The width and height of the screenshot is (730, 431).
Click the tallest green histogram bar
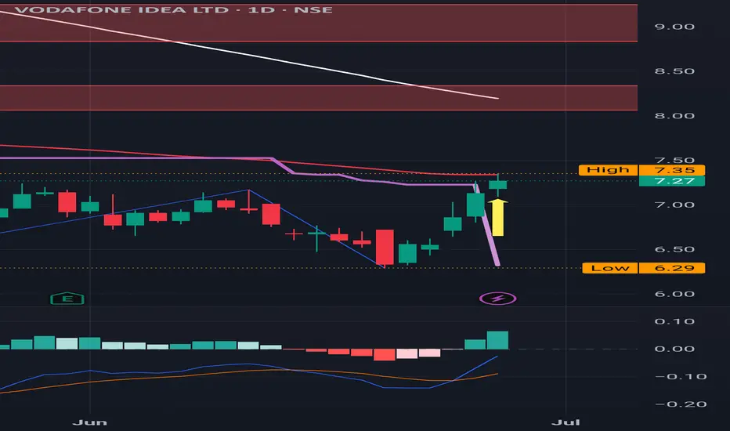tap(497, 340)
